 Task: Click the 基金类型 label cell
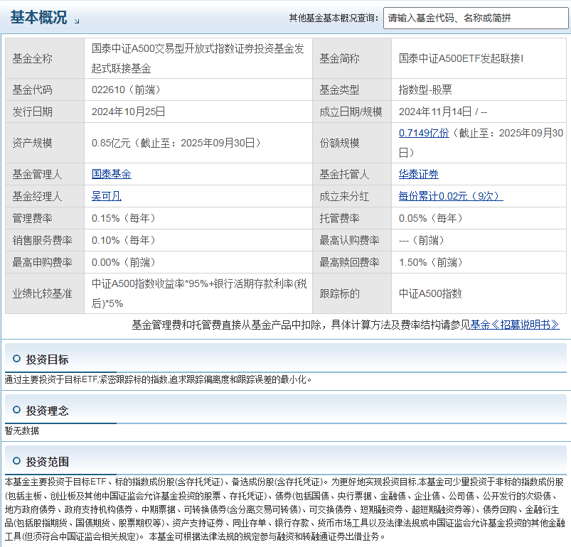coord(352,90)
